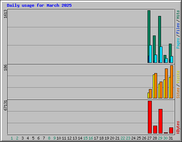Image resolution: width=182 pixels, height=142 pixels.
Task: Click the Pages legend label
Action: click(x=178, y=43)
